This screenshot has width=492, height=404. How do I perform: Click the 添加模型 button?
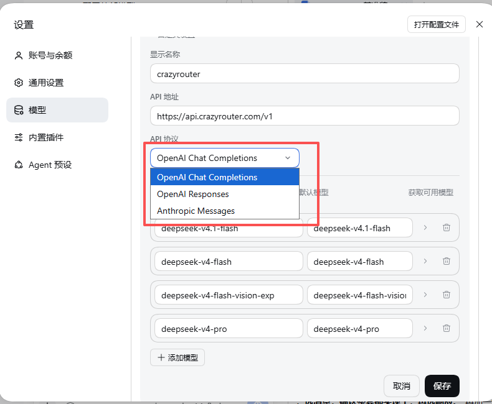click(x=177, y=357)
